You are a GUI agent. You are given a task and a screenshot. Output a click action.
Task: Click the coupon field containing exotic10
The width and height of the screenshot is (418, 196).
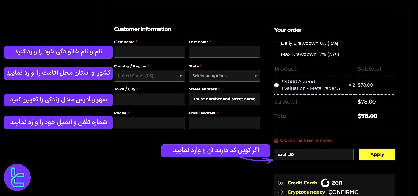click(x=313, y=154)
